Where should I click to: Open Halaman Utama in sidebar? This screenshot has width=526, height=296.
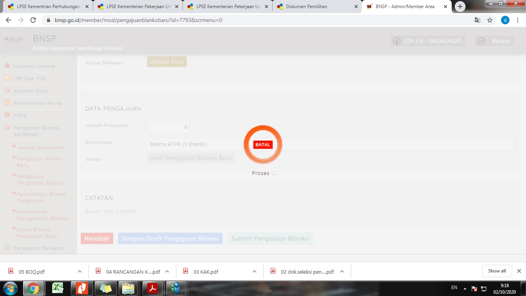tap(34, 66)
